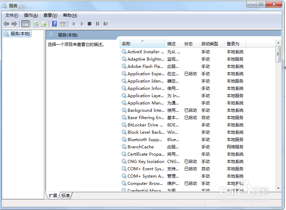Click the Refresh icon to reload services
286x210 pixels.
pyautogui.click(x=36, y=23)
